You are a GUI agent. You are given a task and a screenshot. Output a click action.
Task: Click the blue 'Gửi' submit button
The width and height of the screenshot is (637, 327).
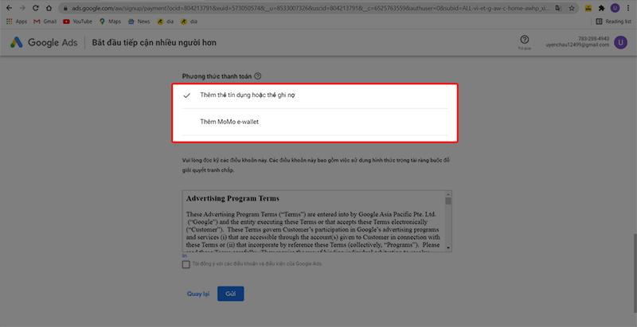click(x=230, y=294)
